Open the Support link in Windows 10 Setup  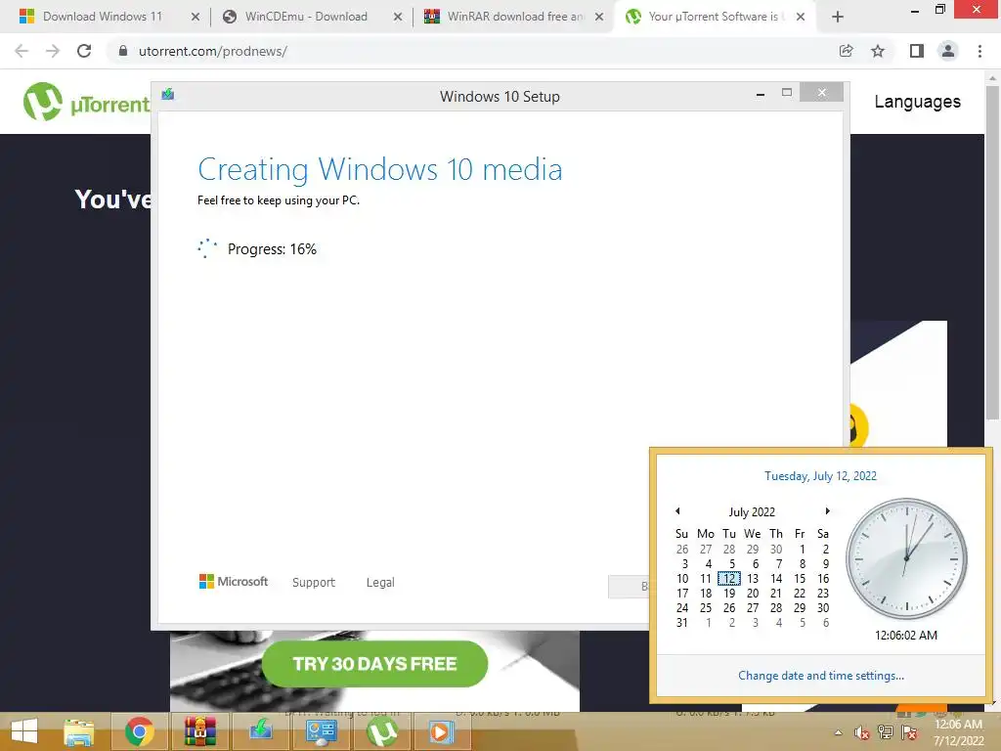(314, 583)
